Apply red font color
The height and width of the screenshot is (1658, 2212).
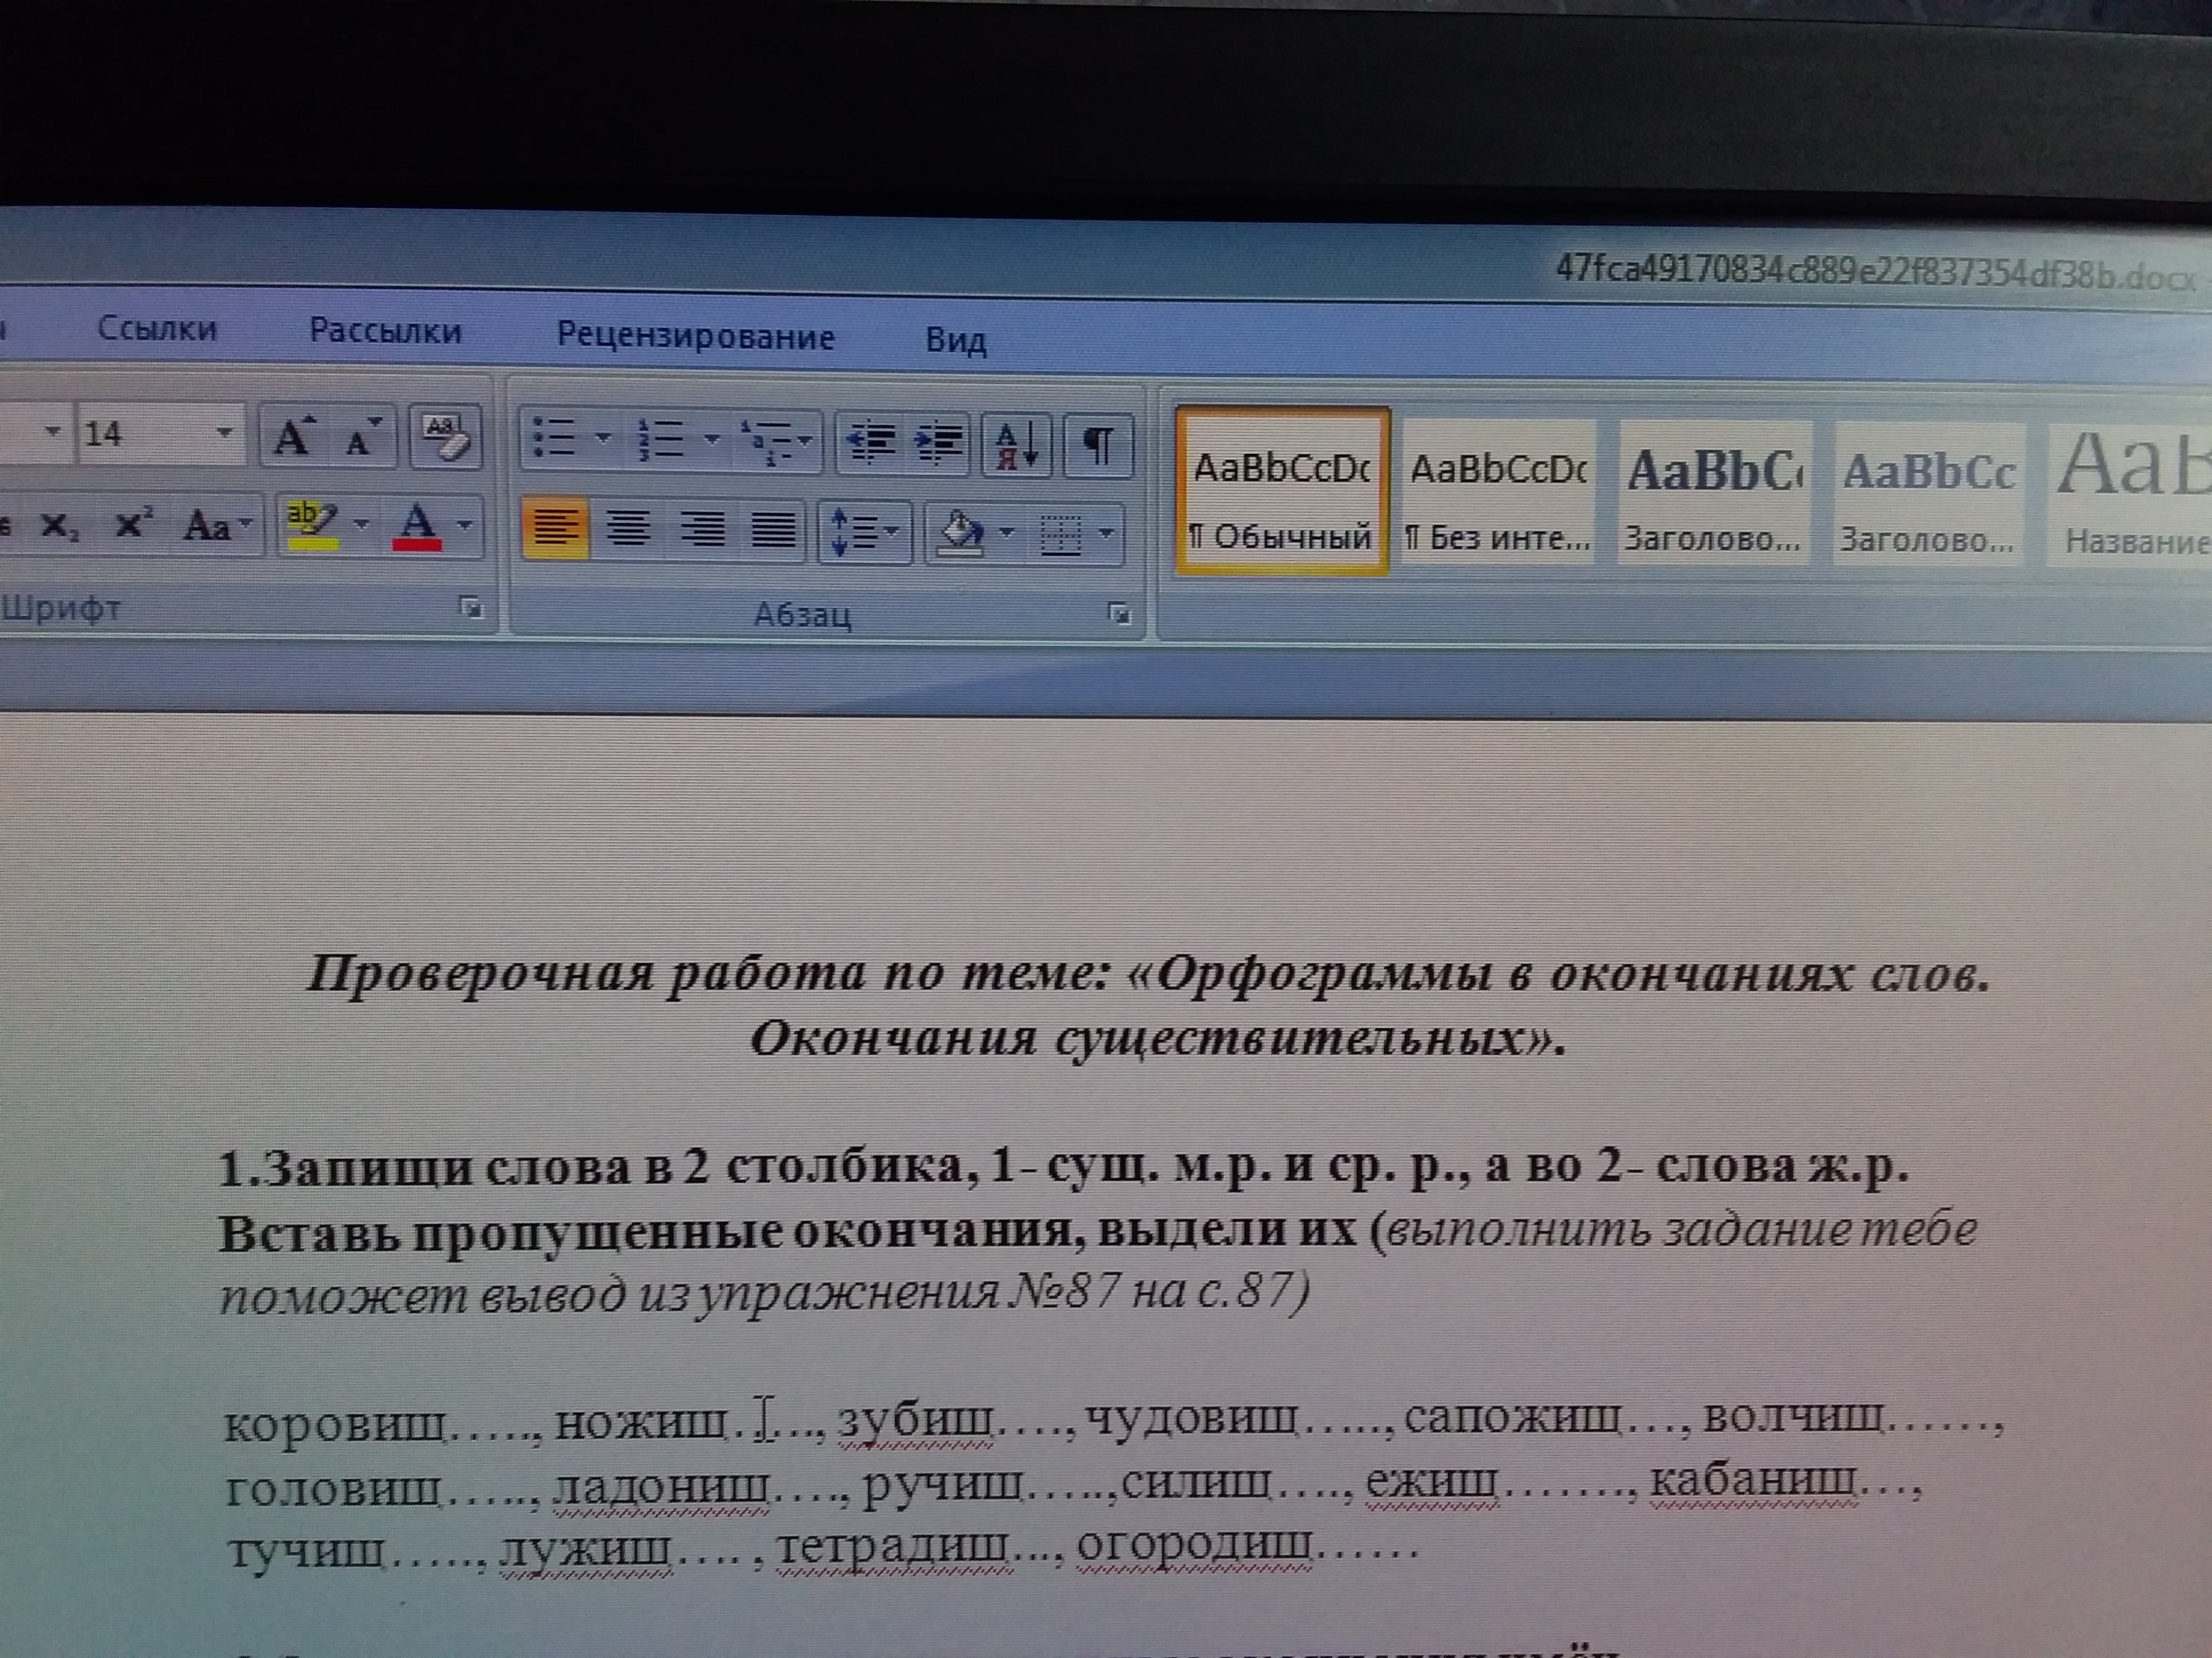point(418,525)
